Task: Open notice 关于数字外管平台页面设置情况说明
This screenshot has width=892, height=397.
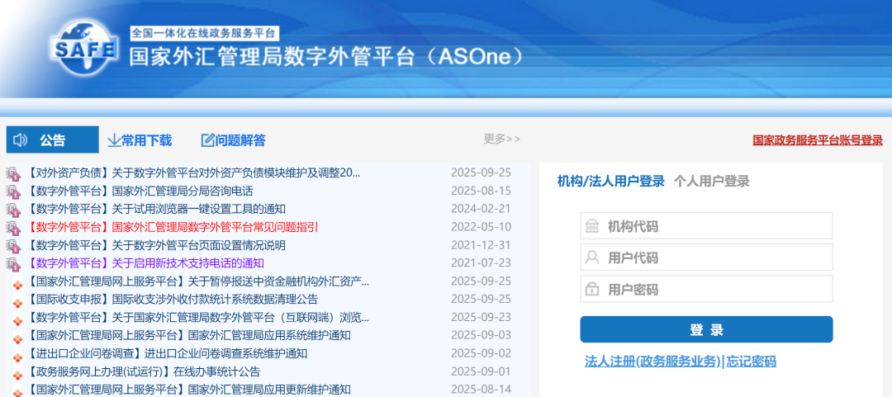Action: 156,246
